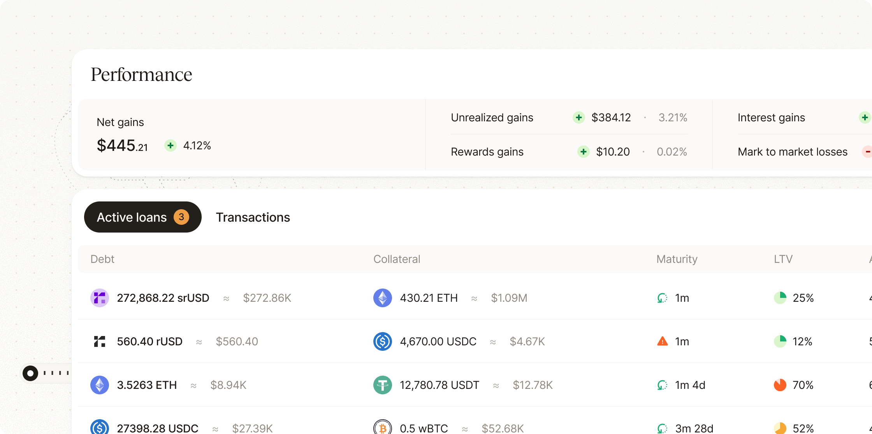Click the 4.12% net gains percentage

click(x=197, y=146)
